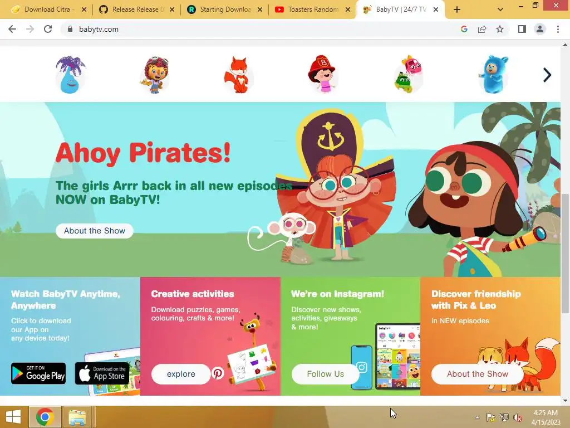570x428 pixels.
Task: Click the scrollbar down arrow
Action: pos(565,401)
